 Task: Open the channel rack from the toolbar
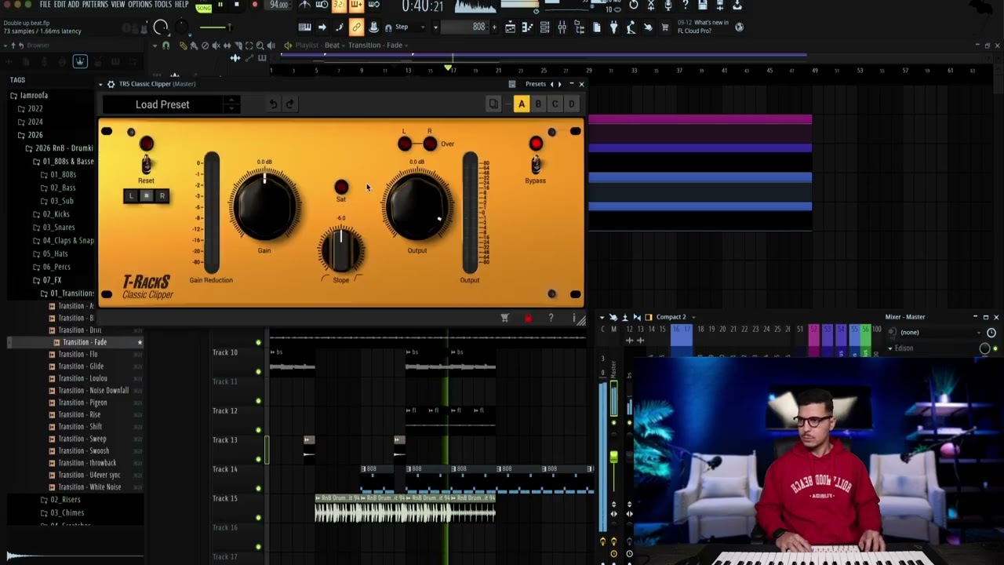pos(544,27)
